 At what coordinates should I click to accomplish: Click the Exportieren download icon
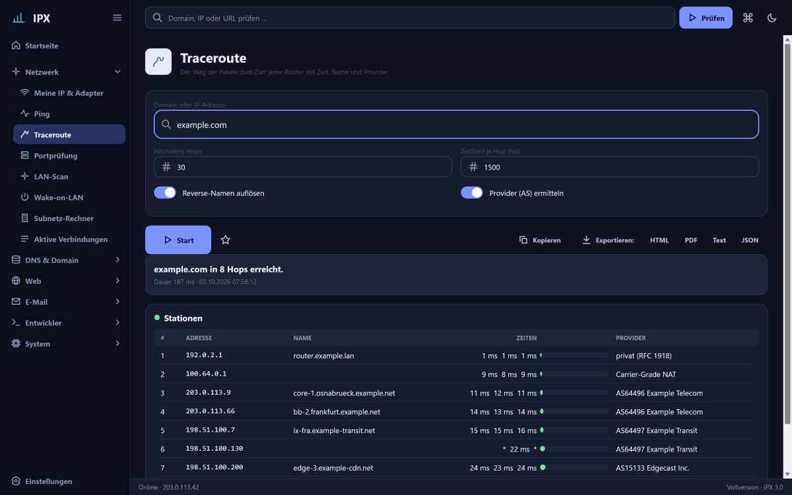coord(586,240)
